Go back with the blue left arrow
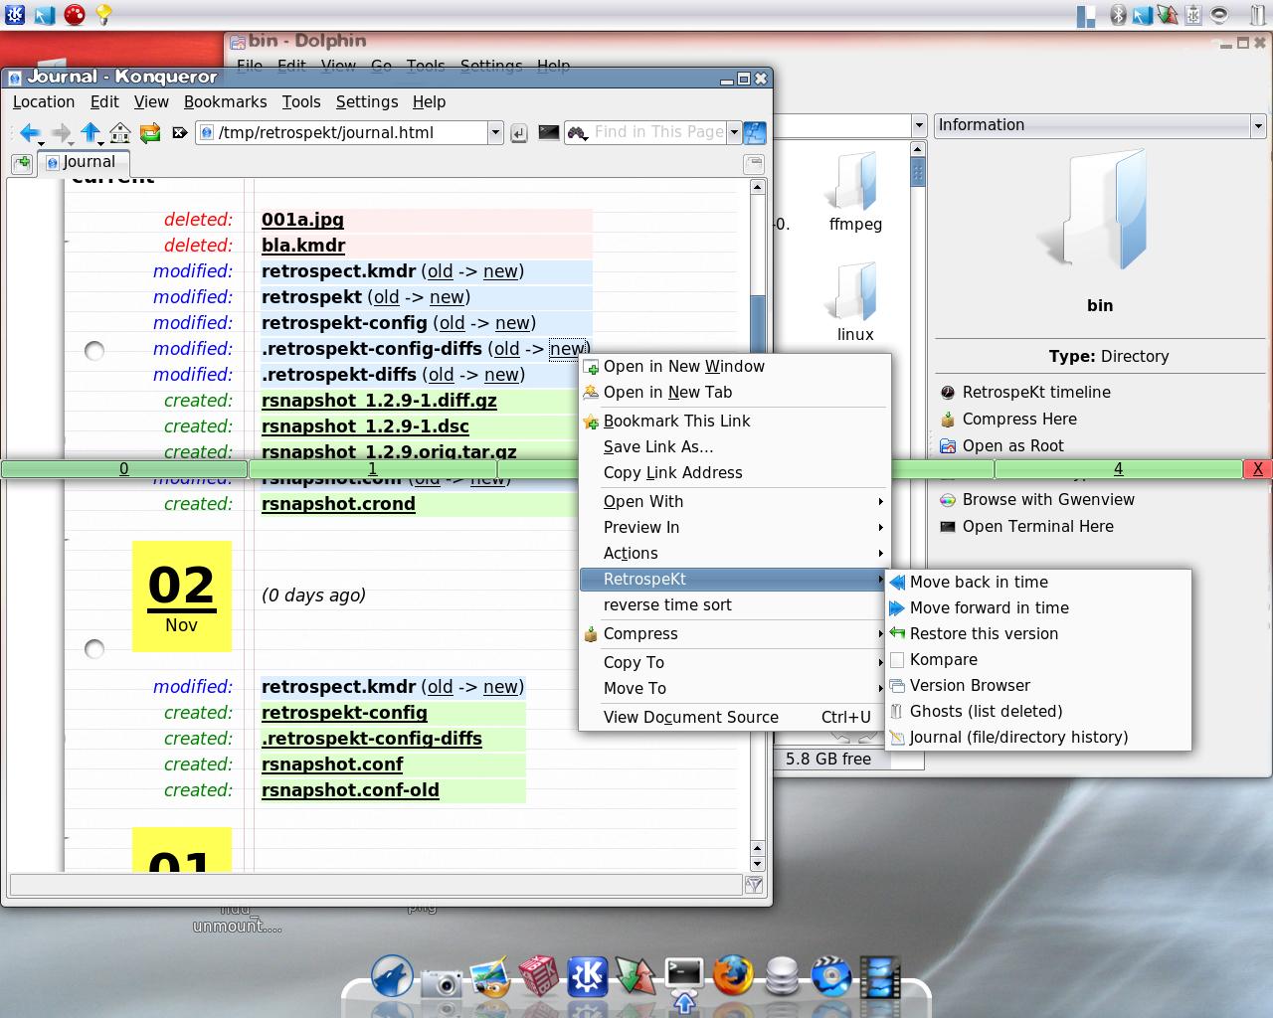 tap(30, 132)
